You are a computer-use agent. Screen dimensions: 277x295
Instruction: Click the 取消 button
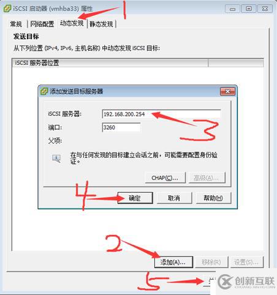(x=174, y=198)
